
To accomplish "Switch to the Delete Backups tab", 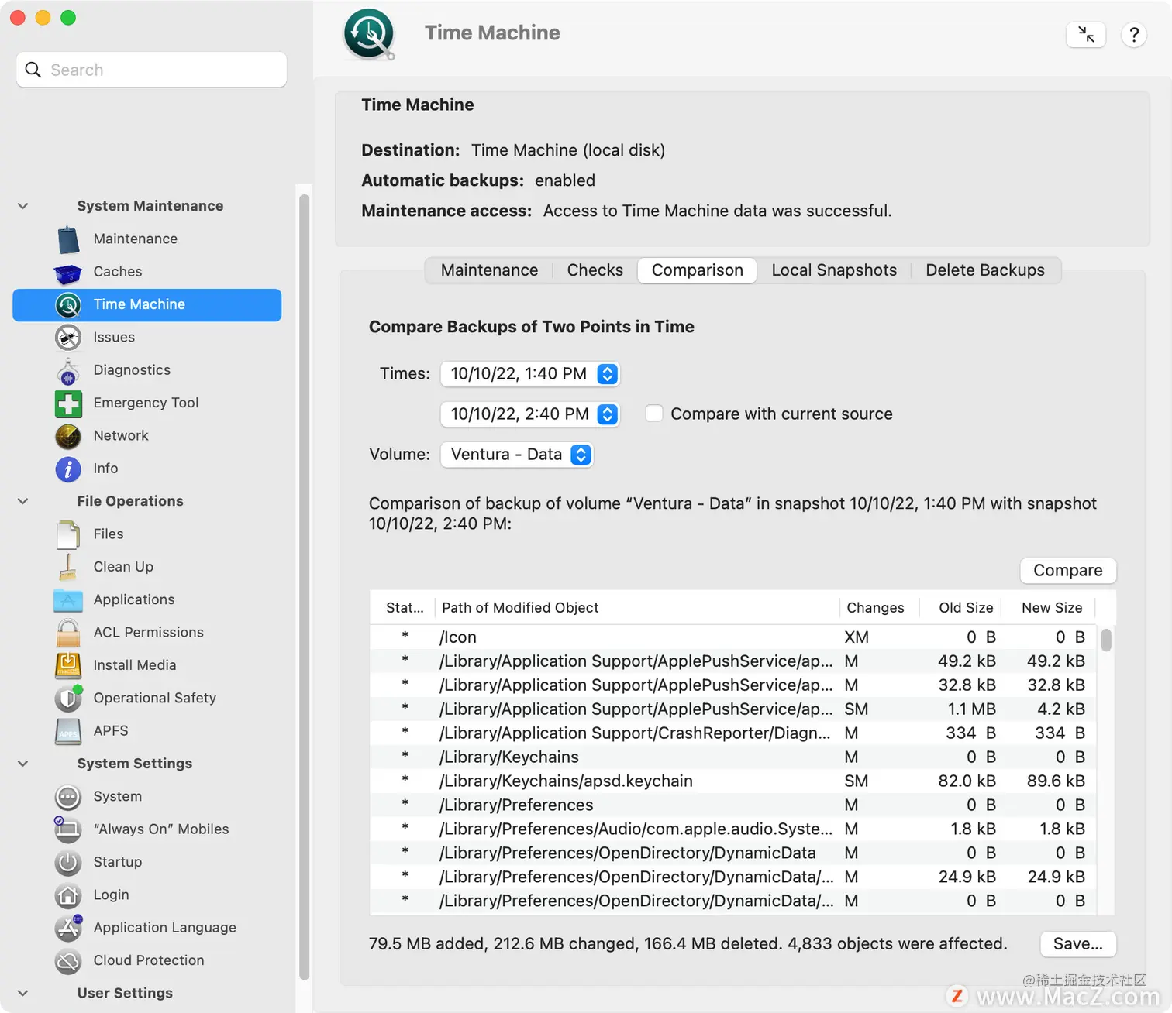I will pos(985,270).
